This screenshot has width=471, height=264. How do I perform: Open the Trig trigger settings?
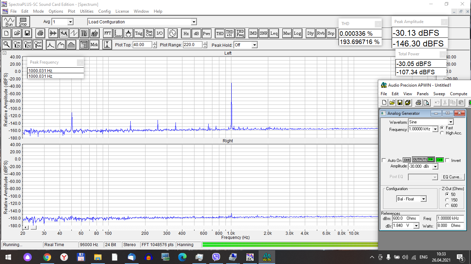pyautogui.click(x=139, y=33)
